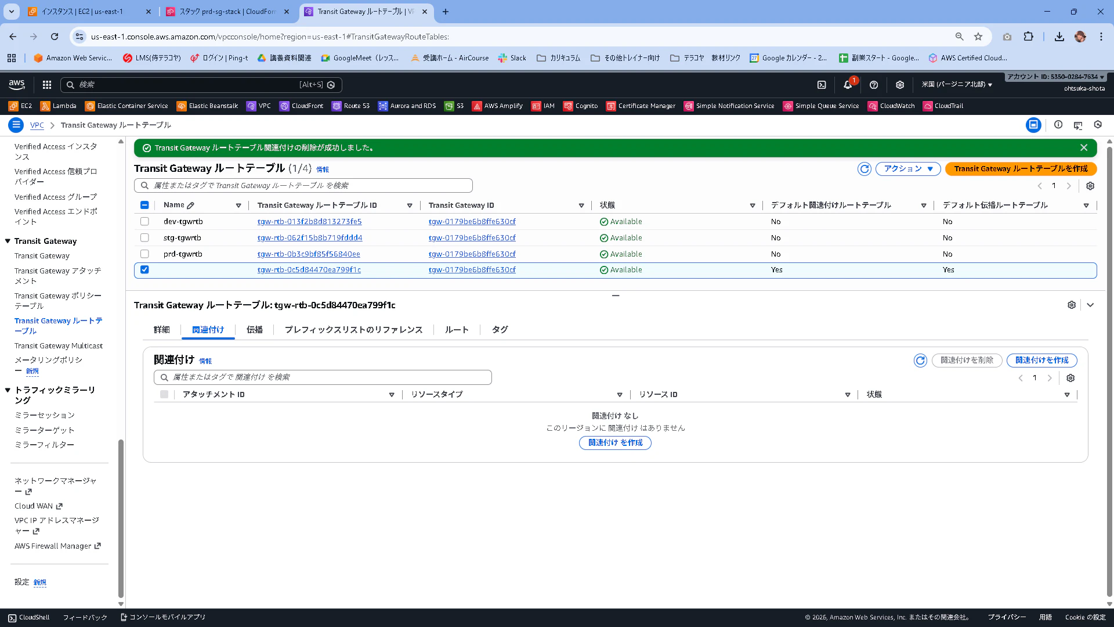
Task: Open associations table preferences gear
Action: pos(1070,378)
